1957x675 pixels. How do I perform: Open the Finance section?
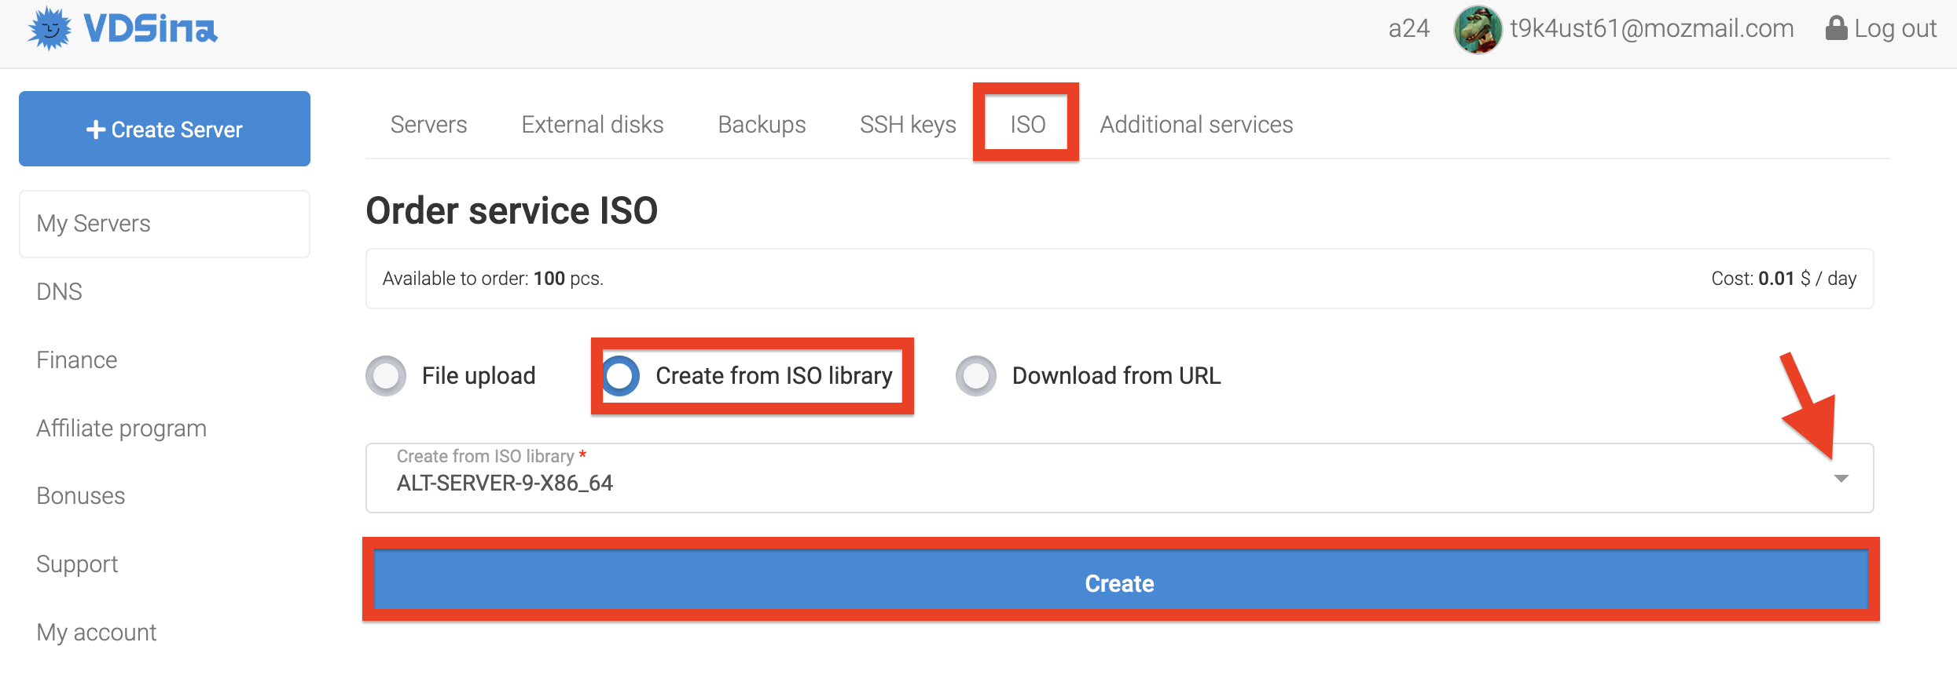76,359
